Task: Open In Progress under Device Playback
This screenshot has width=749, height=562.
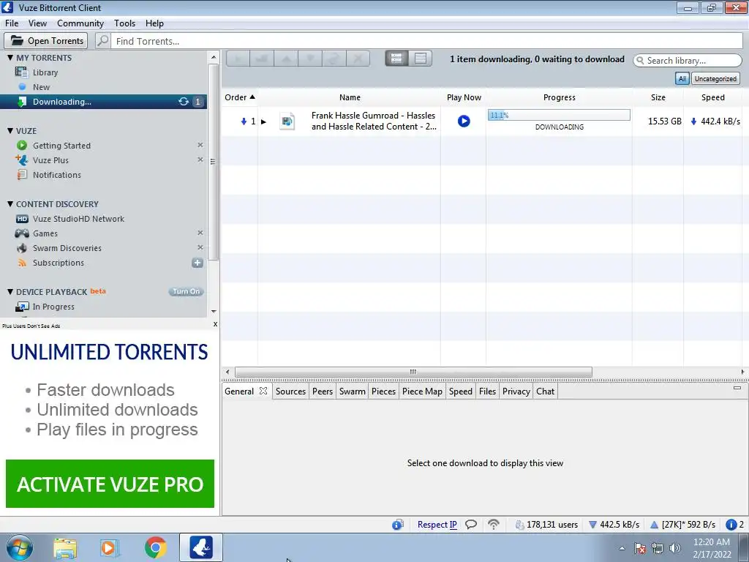Action: (x=53, y=307)
